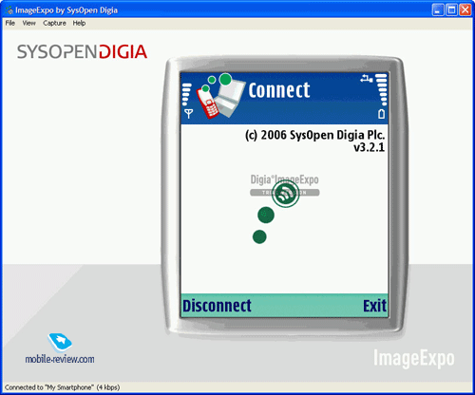
Task: Open the Capture menu
Action: pos(54,23)
